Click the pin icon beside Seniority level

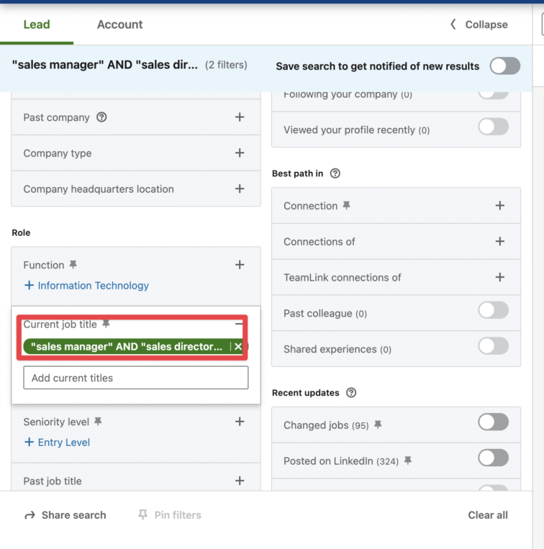98,421
